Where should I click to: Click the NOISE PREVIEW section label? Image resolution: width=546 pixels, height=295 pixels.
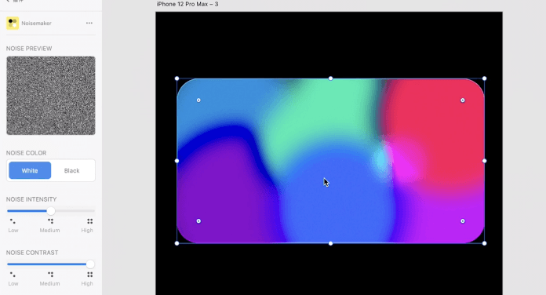click(x=29, y=49)
